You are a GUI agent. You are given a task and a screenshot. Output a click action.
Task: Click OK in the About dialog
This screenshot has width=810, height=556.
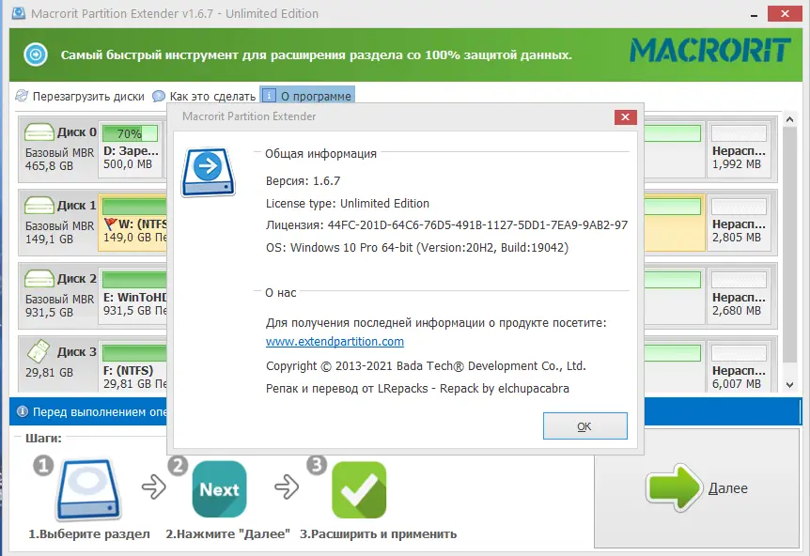coord(584,425)
